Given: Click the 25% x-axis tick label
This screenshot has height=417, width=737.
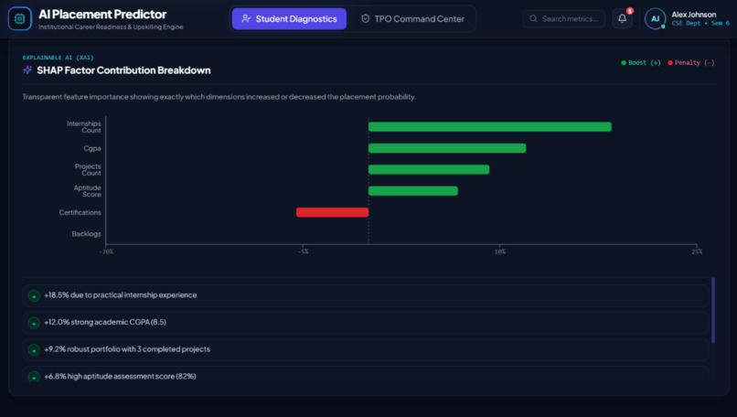Looking at the screenshot, I should tap(697, 251).
